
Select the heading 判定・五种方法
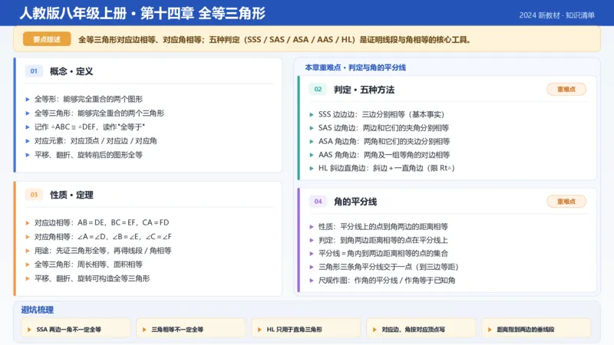[x=364, y=90]
